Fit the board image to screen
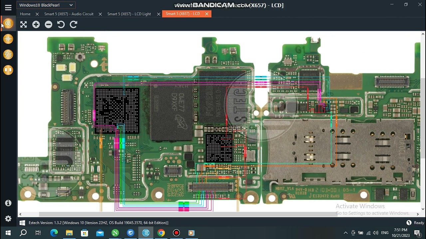The image size is (426, 239). click(x=23, y=24)
